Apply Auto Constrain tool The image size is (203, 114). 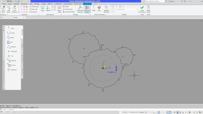tap(14, 9)
